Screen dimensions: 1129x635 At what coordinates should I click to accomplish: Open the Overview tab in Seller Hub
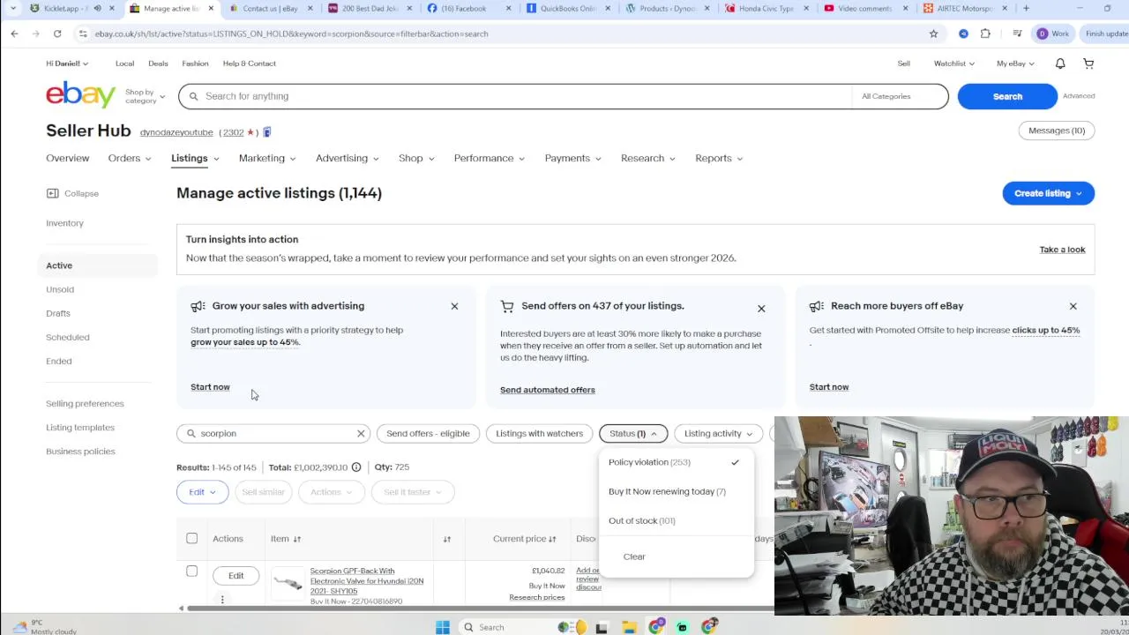tap(67, 158)
